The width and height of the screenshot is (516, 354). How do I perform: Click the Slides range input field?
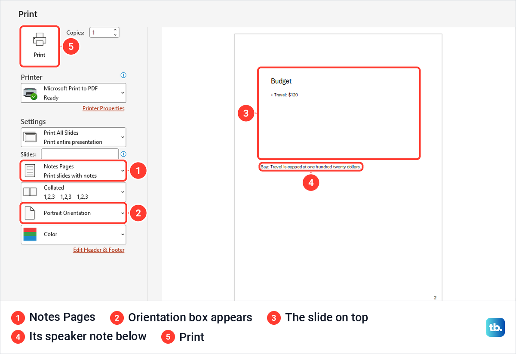click(80, 154)
